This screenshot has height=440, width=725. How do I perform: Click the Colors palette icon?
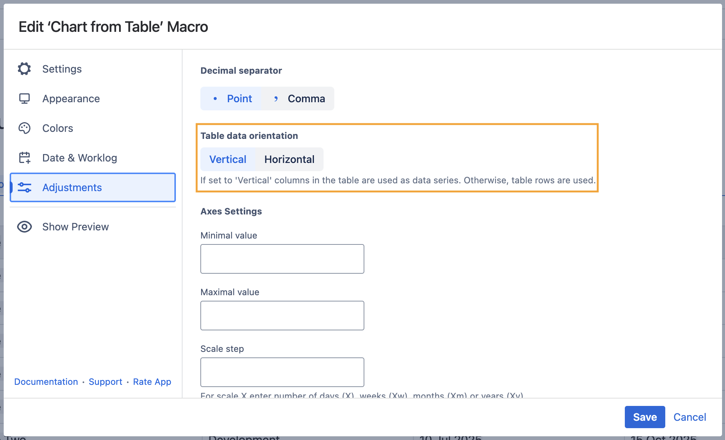click(24, 128)
